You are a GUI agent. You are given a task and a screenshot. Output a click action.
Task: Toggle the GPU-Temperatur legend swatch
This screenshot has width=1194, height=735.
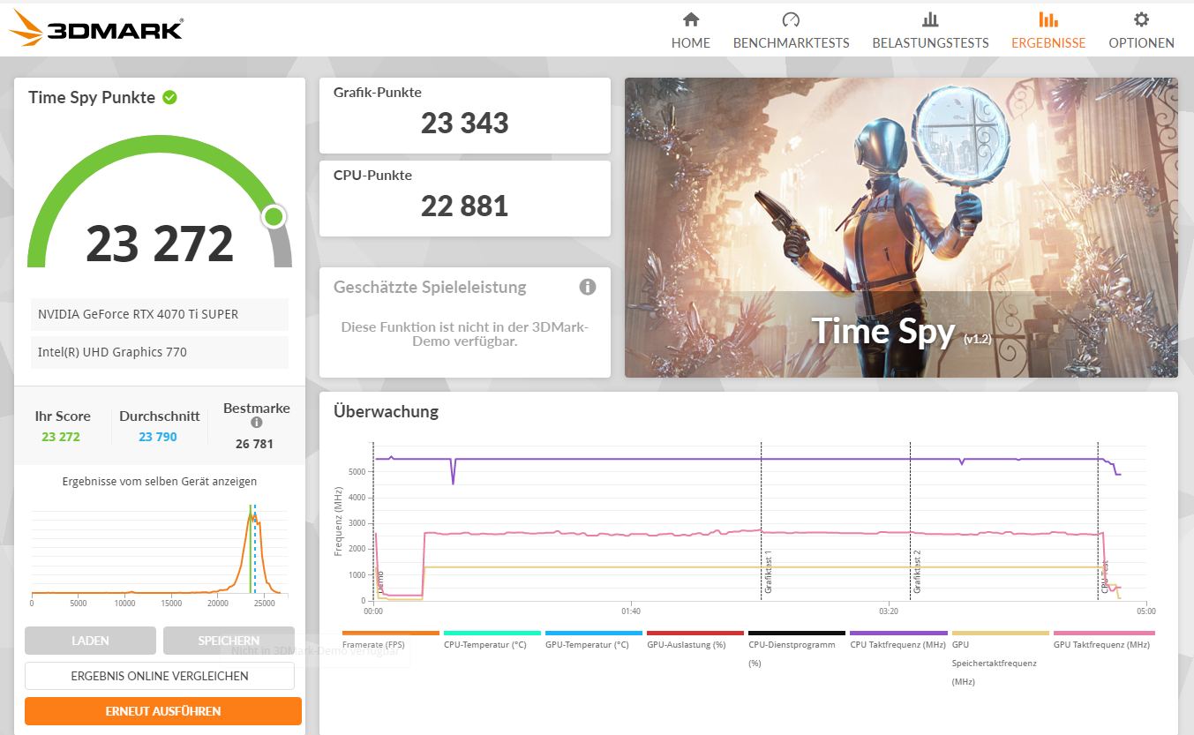point(594,634)
